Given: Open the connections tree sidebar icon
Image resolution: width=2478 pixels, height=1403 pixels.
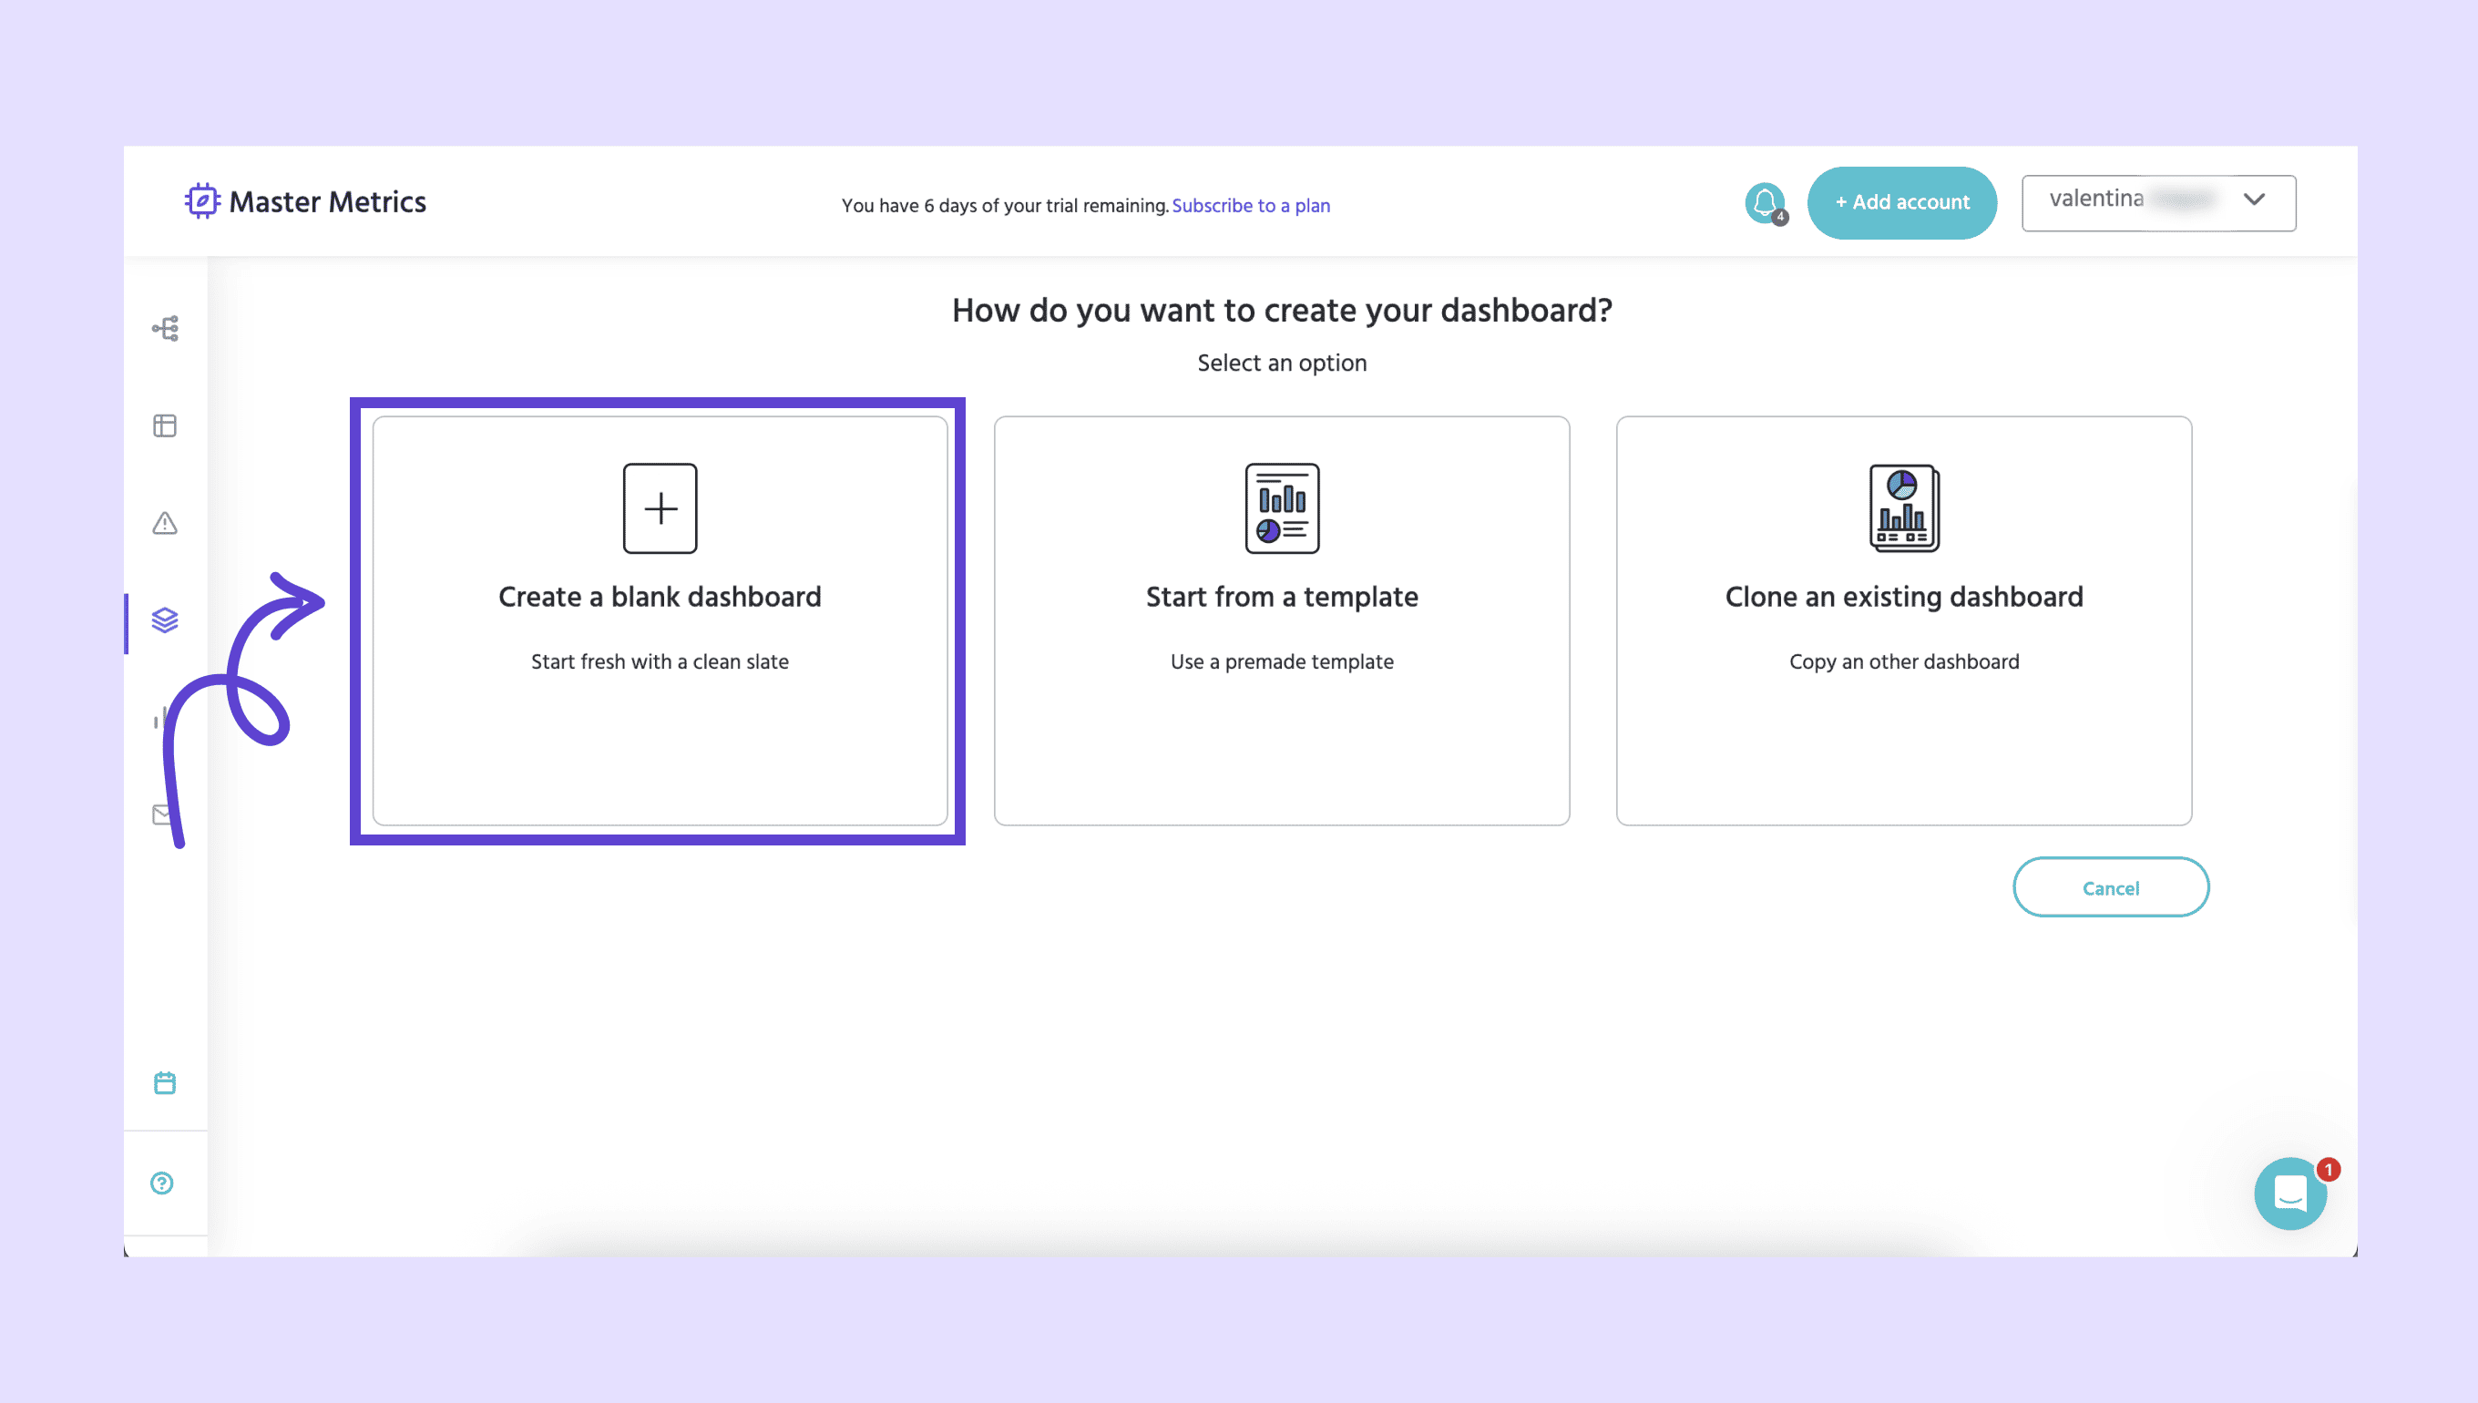Looking at the screenshot, I should coord(165,329).
